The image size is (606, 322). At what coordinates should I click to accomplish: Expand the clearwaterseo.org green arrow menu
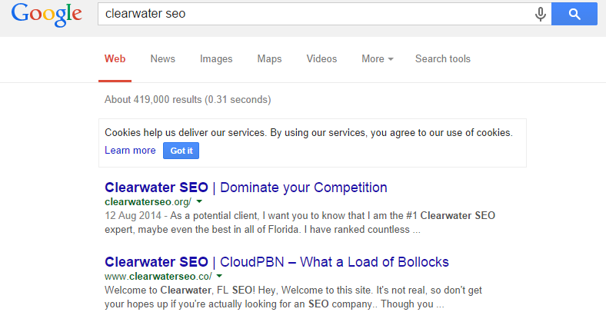pyautogui.click(x=199, y=201)
